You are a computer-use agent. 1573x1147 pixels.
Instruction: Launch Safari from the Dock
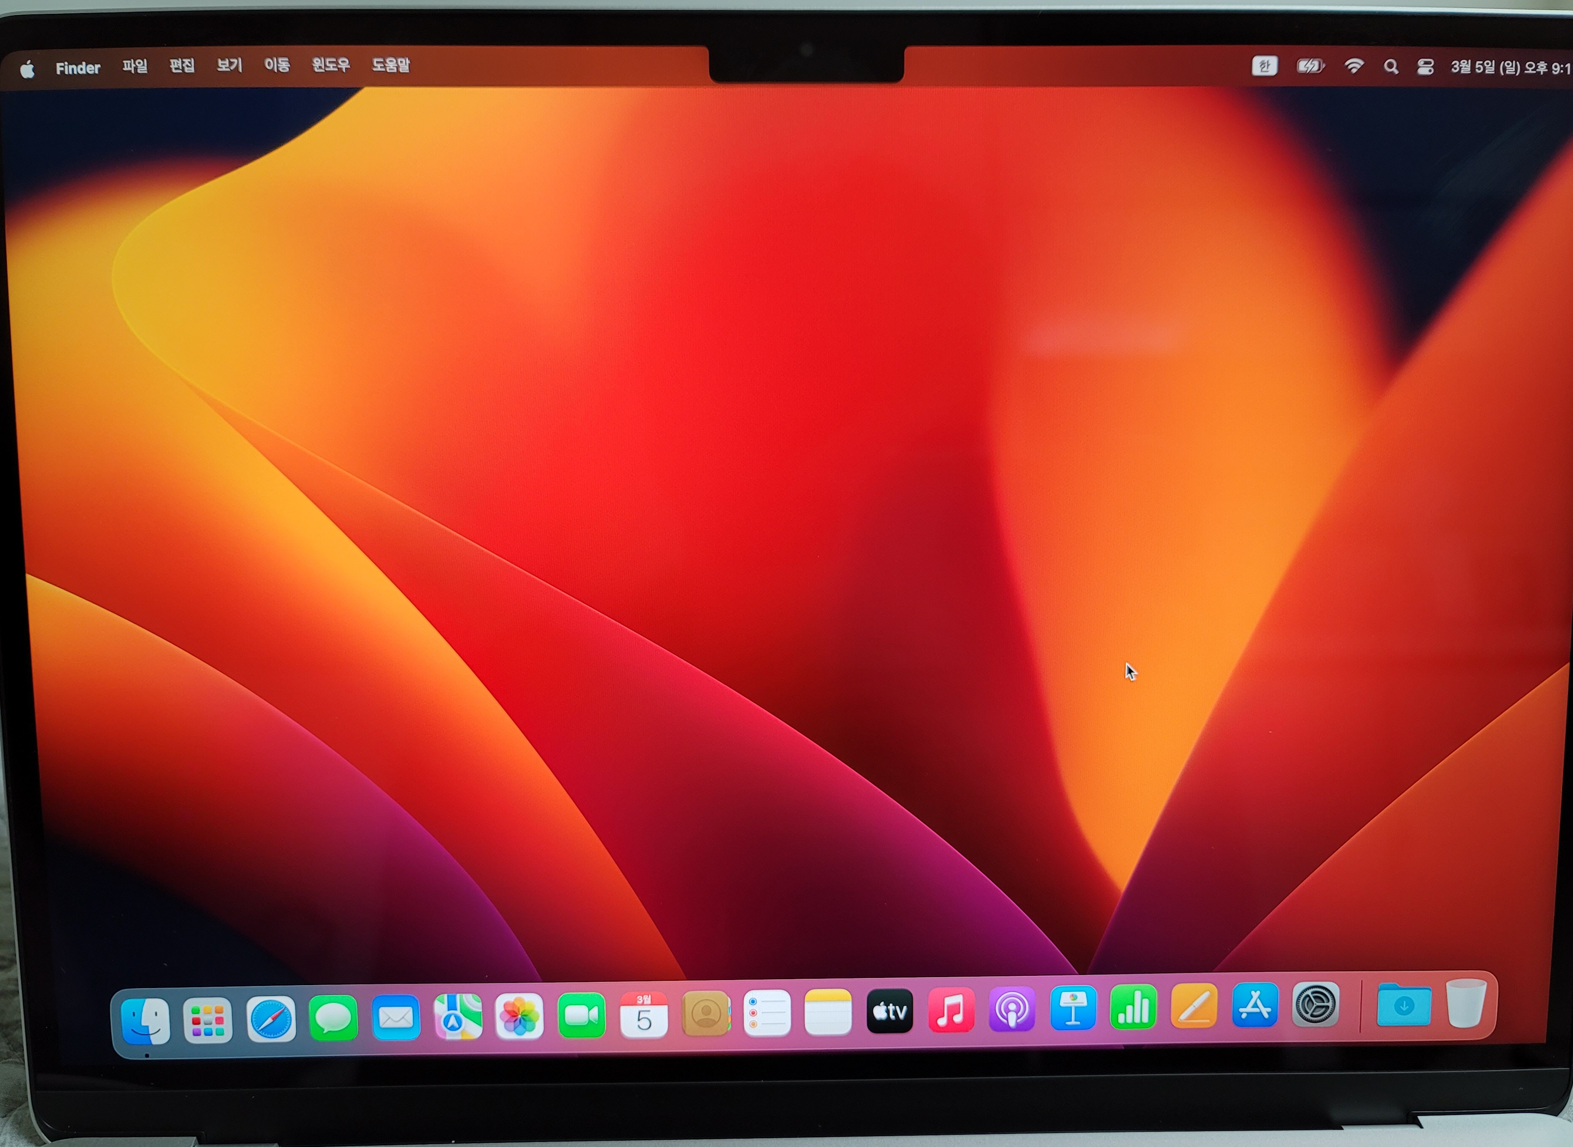(x=271, y=1019)
